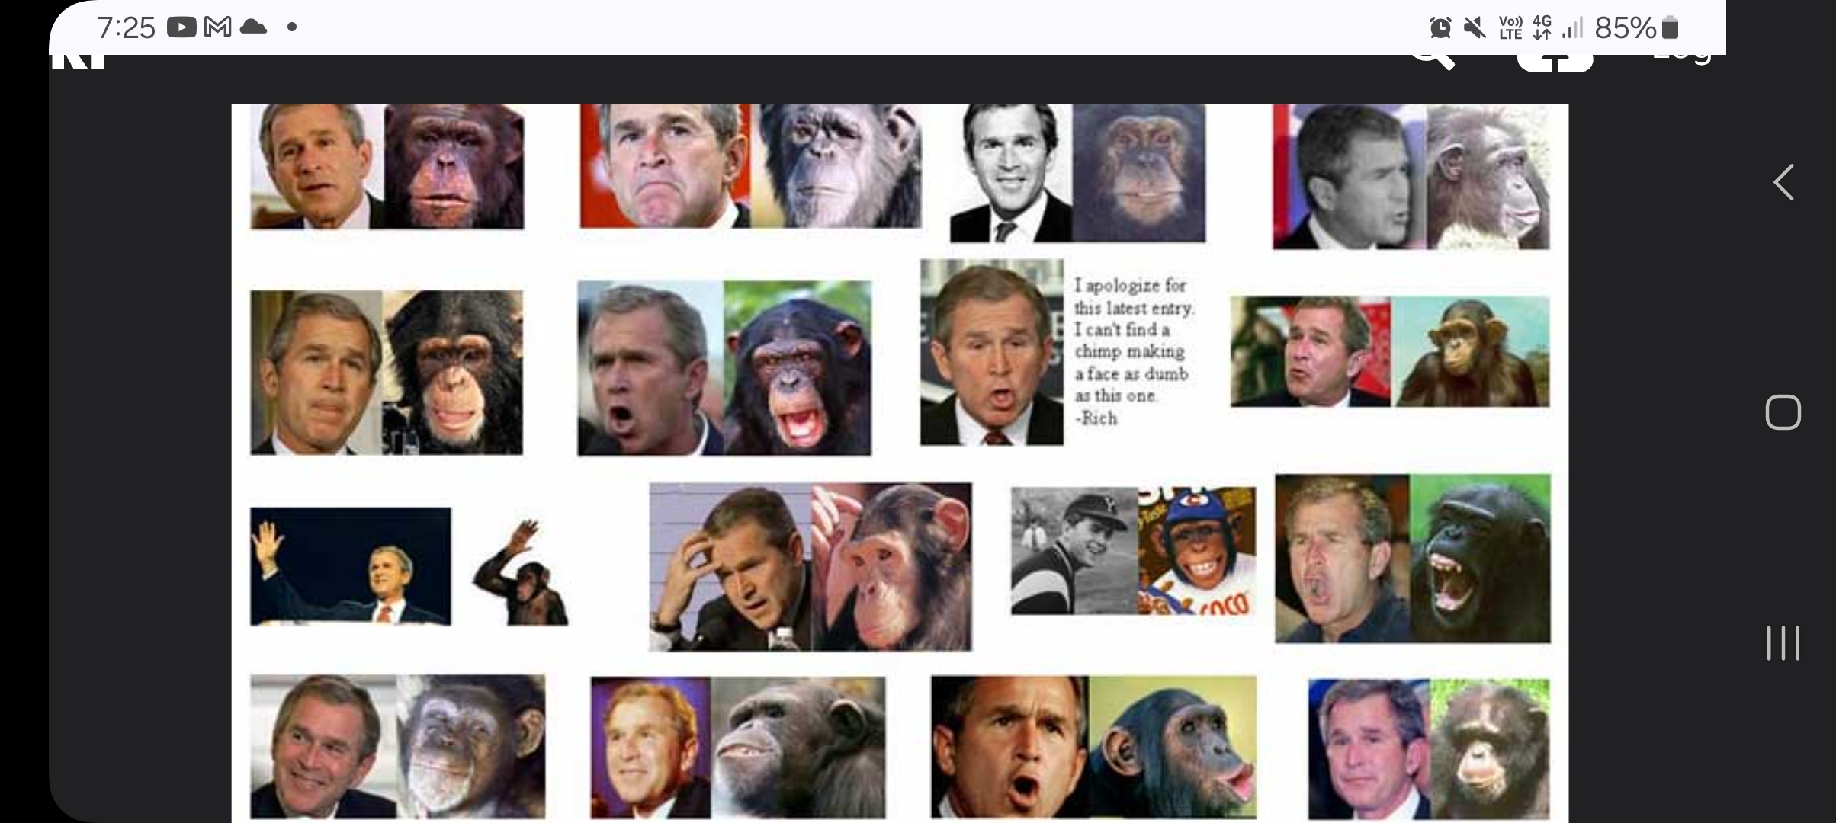Go back using the navigation chevron

point(1783,182)
